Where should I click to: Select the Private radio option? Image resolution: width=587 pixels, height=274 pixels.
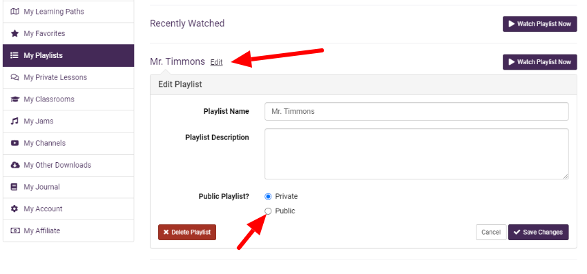268,197
